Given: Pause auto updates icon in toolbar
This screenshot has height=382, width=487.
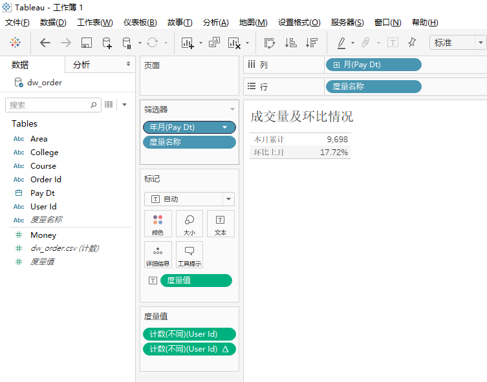Looking at the screenshot, I should (127, 43).
